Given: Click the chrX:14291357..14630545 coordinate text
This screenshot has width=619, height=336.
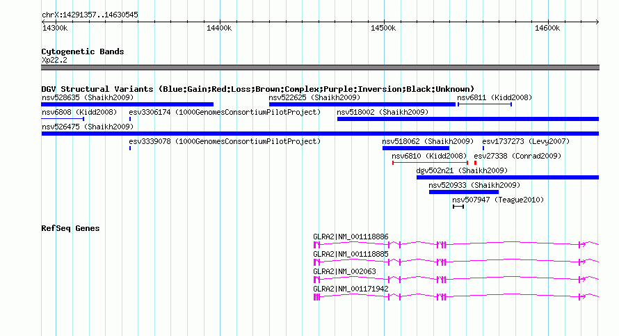Looking at the screenshot, I should pyautogui.click(x=90, y=15).
